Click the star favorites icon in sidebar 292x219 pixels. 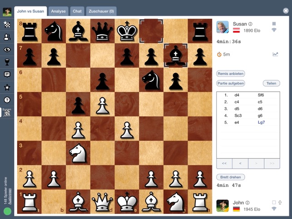click(x=7, y=87)
